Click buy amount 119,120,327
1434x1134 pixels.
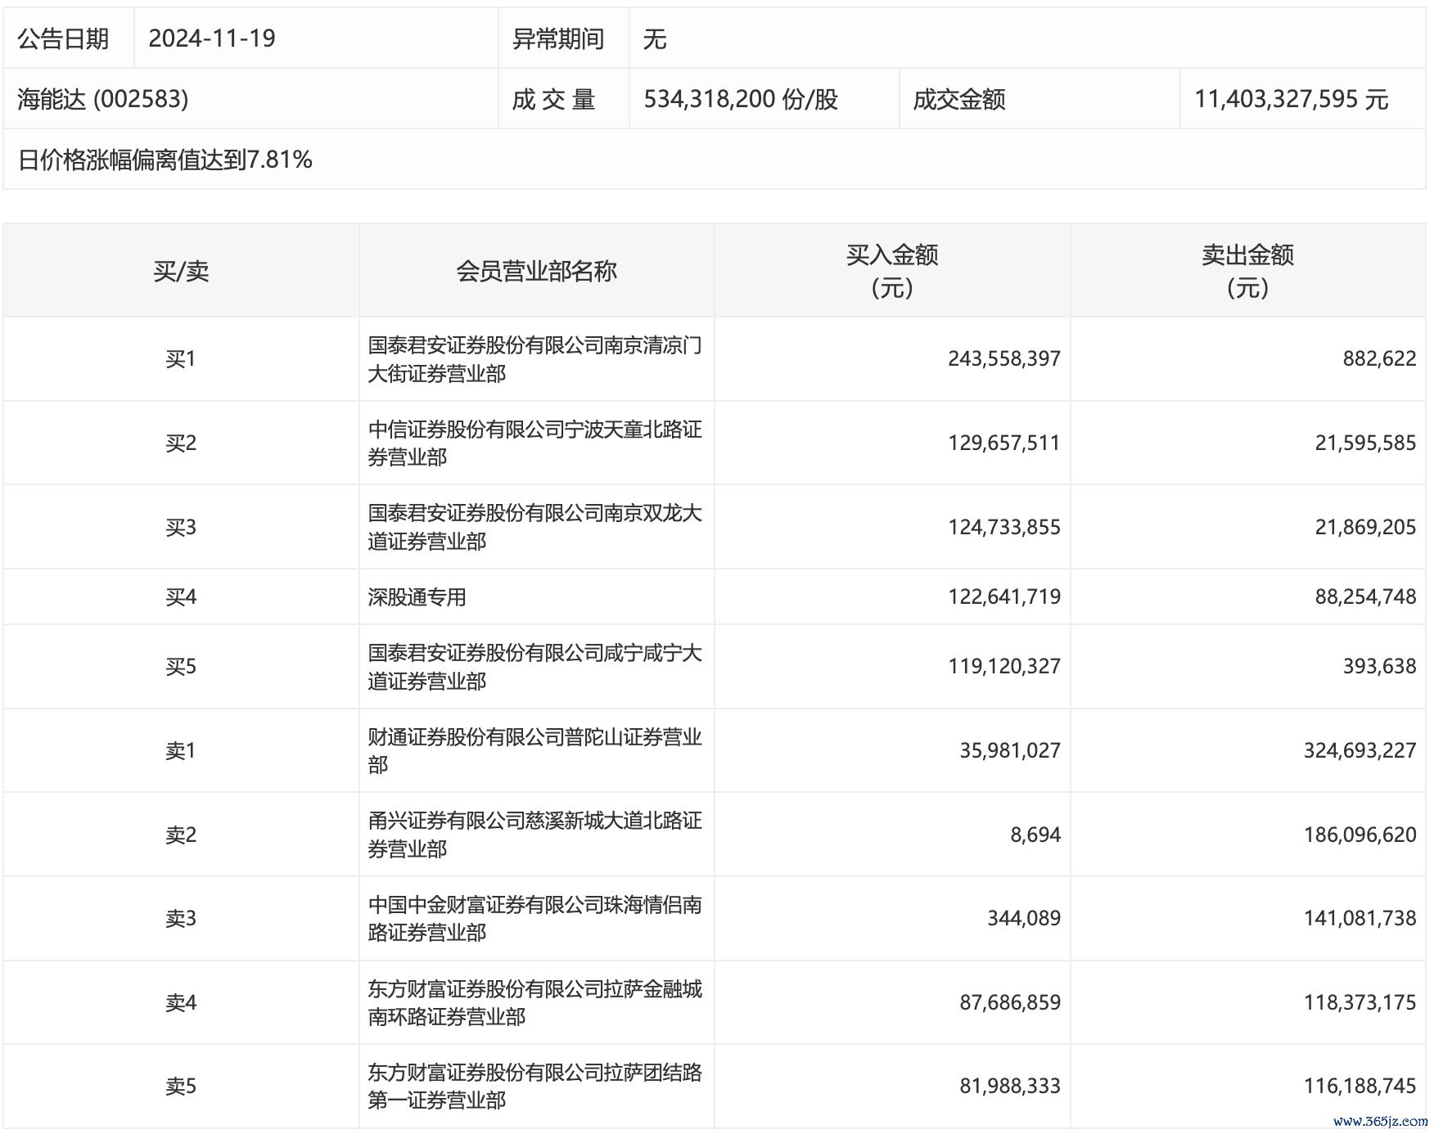(1004, 667)
